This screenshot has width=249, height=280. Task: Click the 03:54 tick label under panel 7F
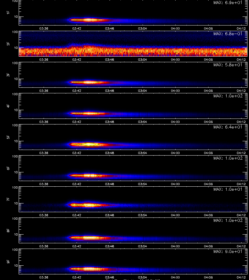click(x=142, y=215)
